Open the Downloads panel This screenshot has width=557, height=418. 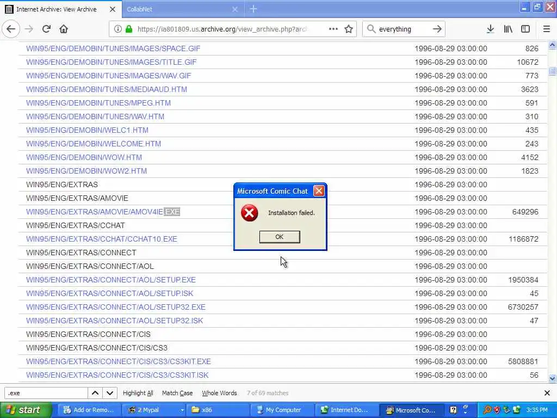click(x=490, y=29)
